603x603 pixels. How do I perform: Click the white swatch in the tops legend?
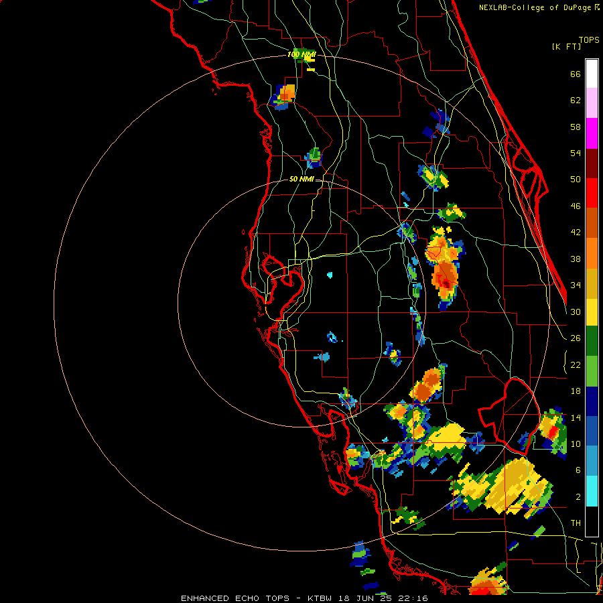[x=592, y=74]
